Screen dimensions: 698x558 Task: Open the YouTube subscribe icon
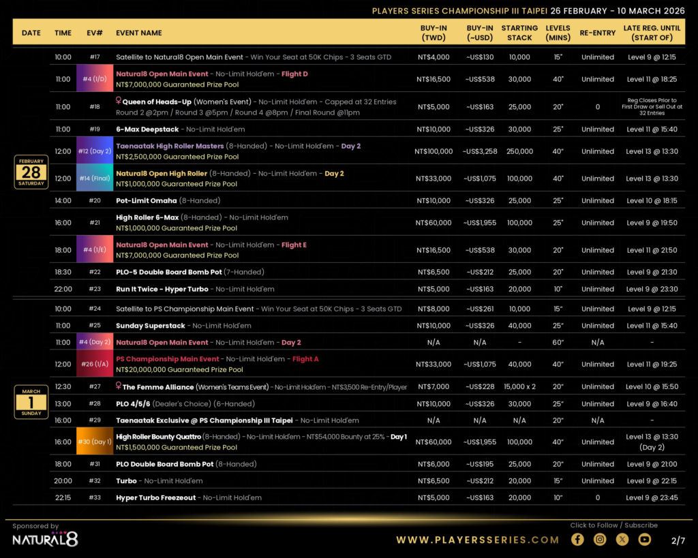point(644,540)
